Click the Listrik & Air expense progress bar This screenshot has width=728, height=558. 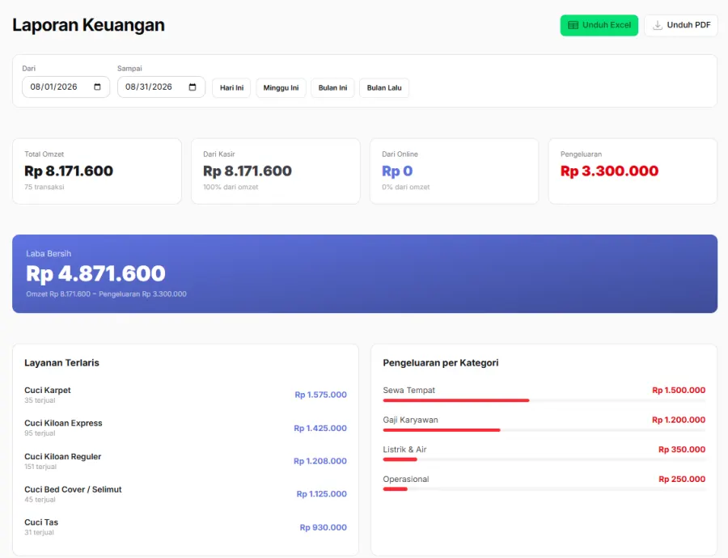point(544,459)
